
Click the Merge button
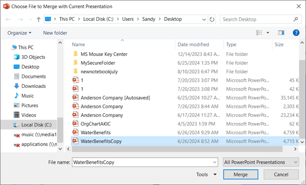[x=241, y=174]
